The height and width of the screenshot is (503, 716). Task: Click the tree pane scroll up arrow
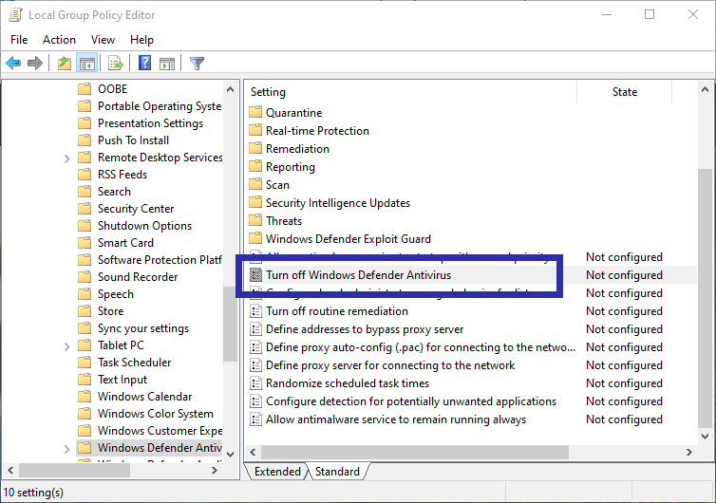click(x=230, y=89)
